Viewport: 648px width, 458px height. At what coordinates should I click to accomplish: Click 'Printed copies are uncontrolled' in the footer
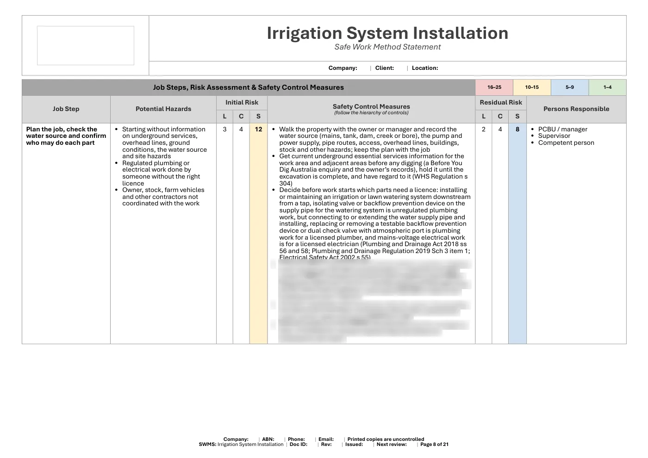coord(386,439)
